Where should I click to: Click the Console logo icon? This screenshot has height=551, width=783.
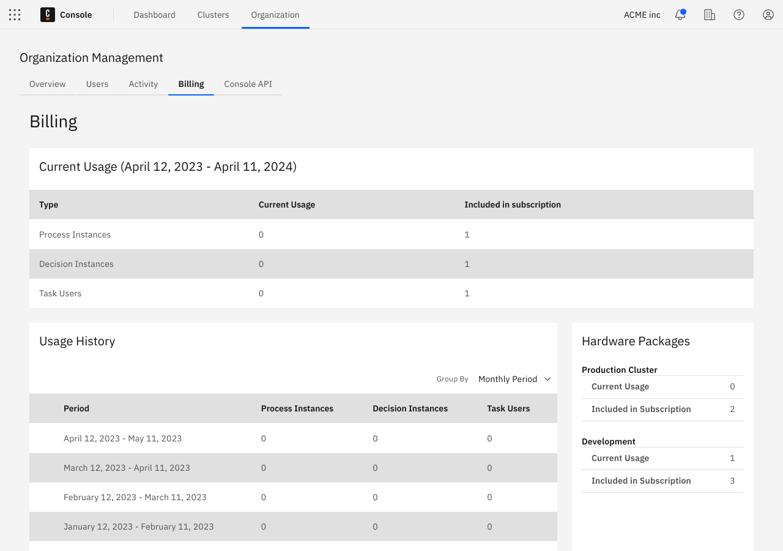coord(48,14)
